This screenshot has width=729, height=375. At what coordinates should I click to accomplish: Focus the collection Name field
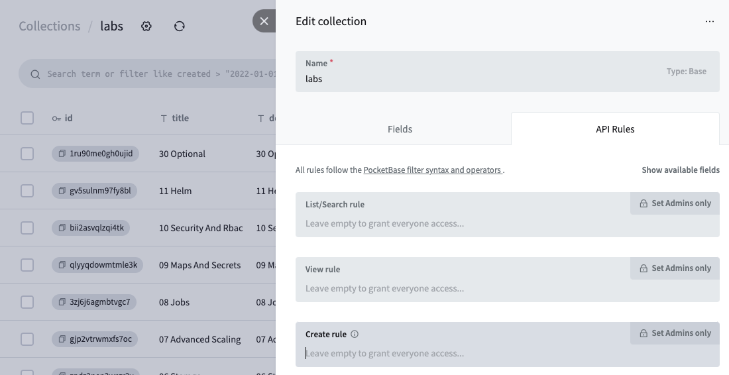pyautogui.click(x=508, y=72)
